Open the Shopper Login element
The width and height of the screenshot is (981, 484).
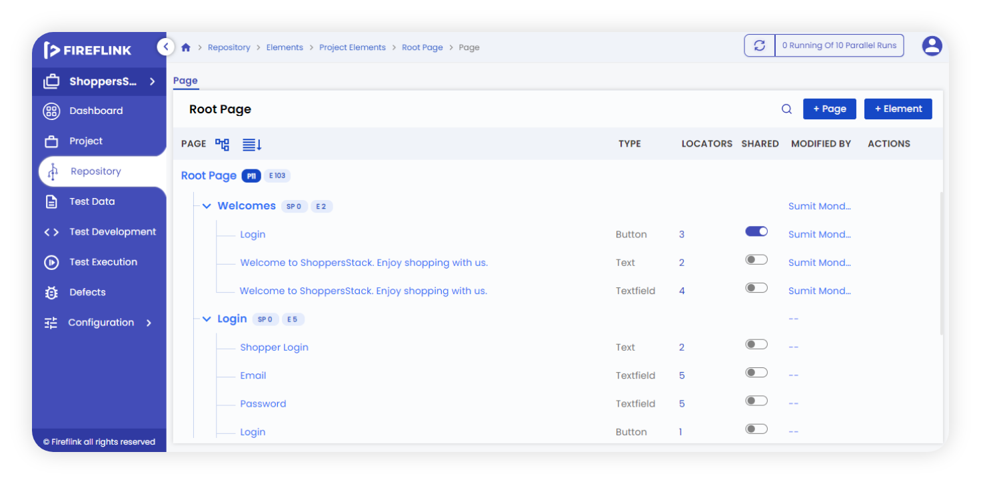(x=274, y=347)
